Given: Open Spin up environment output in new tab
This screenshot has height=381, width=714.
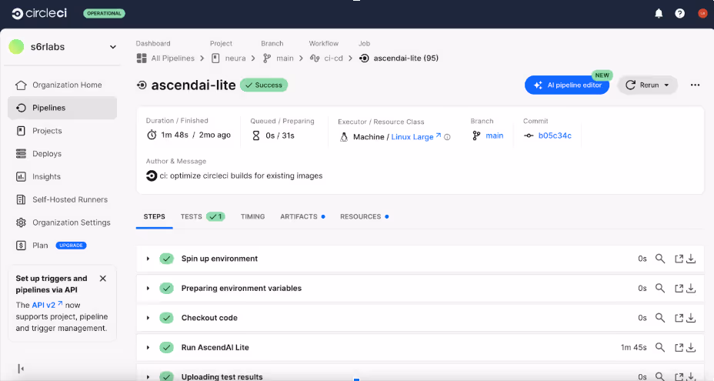Looking at the screenshot, I should (x=679, y=259).
